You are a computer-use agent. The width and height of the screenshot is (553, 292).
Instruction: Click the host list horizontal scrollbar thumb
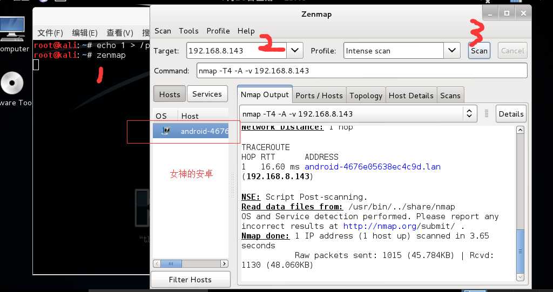171,263
